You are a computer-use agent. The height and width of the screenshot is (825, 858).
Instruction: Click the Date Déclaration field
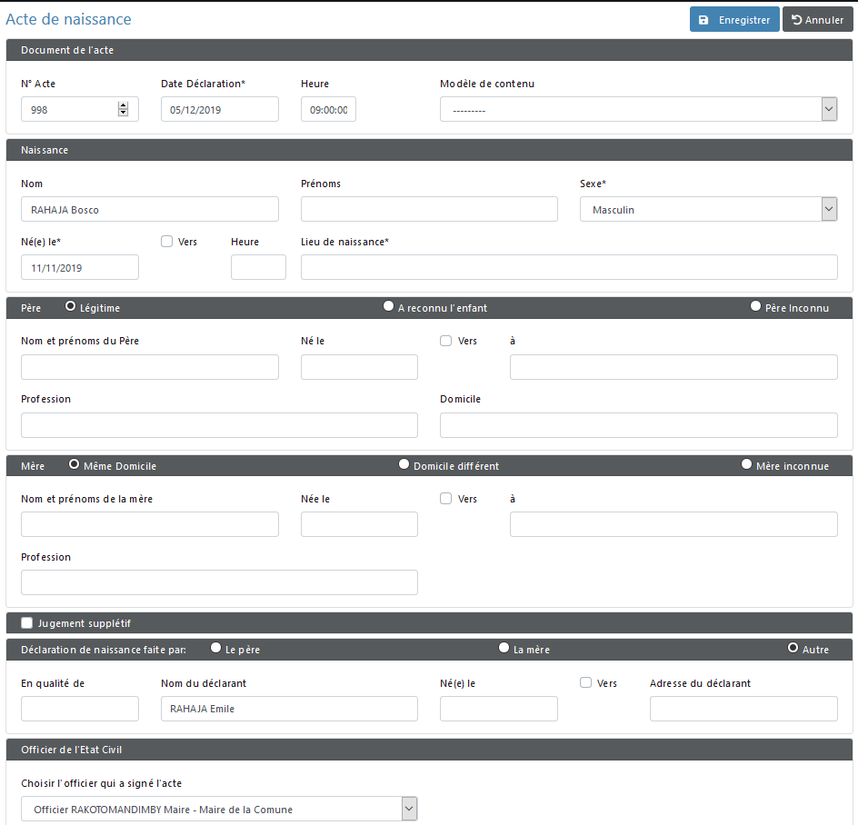pyautogui.click(x=219, y=109)
